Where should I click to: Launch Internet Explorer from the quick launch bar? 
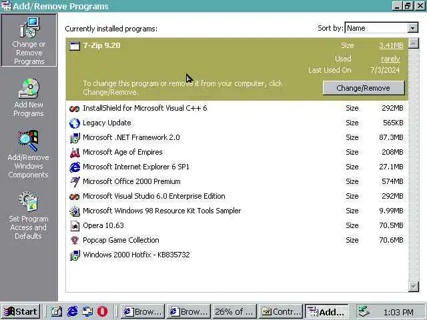pyautogui.click(x=72, y=311)
